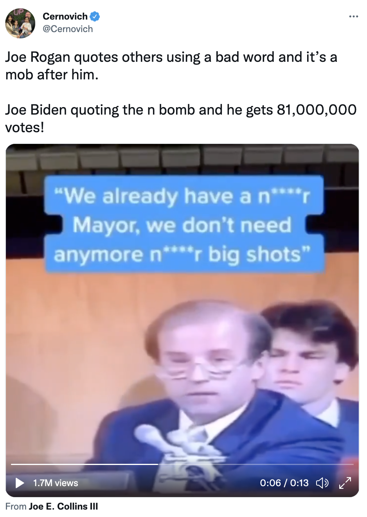
Task: Click the young man behind the speaker in video
Action: coord(309,360)
